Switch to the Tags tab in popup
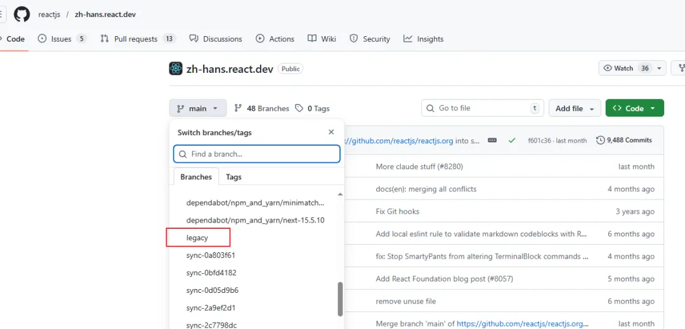The width and height of the screenshot is (685, 329). [x=233, y=177]
